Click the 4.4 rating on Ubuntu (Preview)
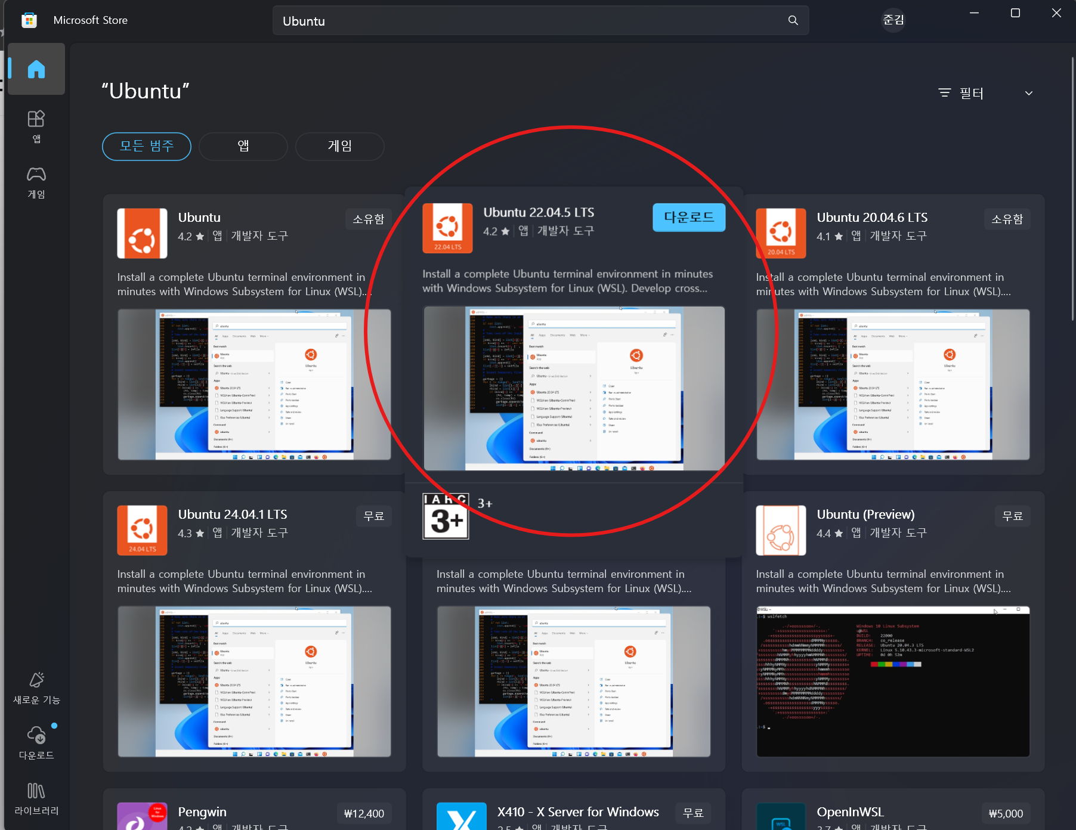This screenshot has height=830, width=1076. 830,533
